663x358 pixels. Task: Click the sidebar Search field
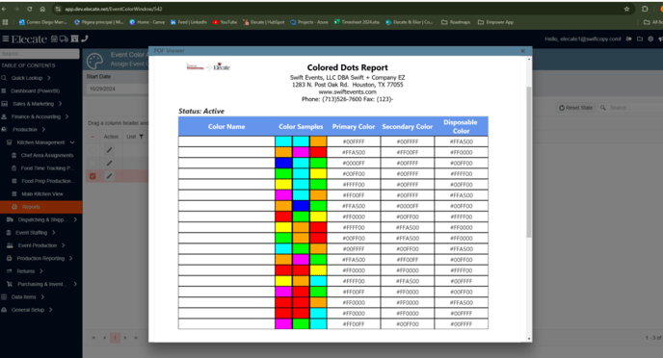pyautogui.click(x=40, y=54)
